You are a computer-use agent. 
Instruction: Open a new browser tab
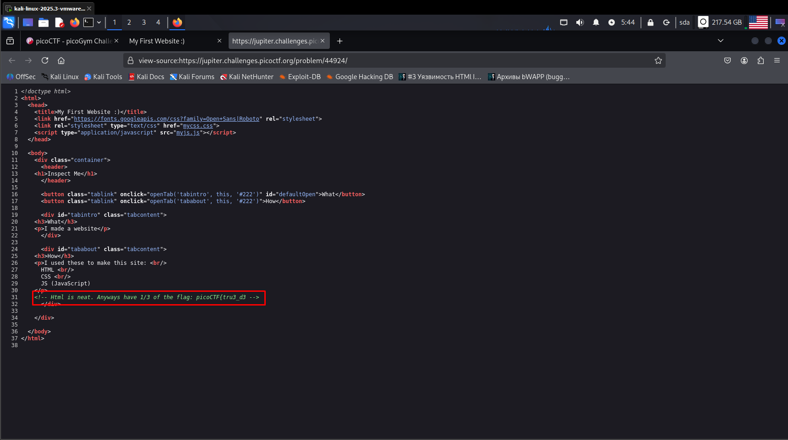[339, 41]
